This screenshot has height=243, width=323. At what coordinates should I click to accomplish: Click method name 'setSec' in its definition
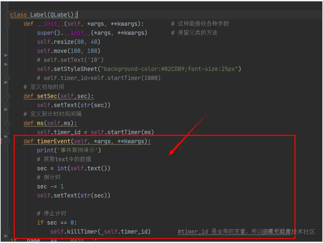pos(47,96)
